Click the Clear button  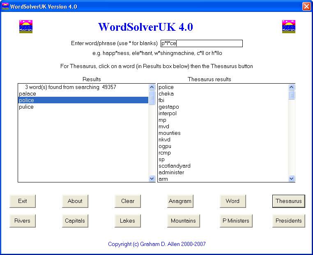(x=128, y=201)
